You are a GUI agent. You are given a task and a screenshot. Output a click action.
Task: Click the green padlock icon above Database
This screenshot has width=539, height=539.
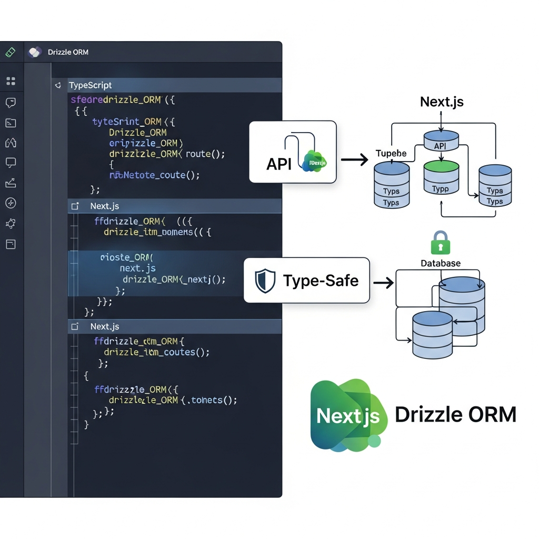coord(441,242)
